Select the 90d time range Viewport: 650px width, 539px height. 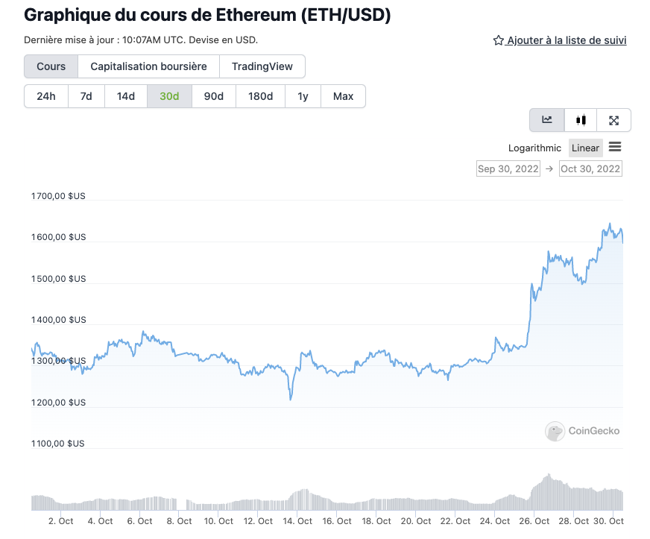pos(214,96)
